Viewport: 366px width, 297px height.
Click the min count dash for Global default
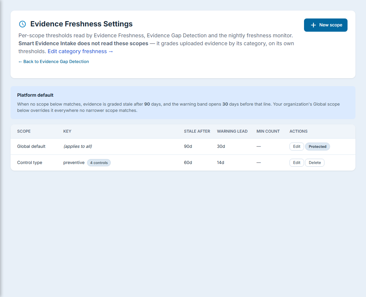pyautogui.click(x=259, y=147)
